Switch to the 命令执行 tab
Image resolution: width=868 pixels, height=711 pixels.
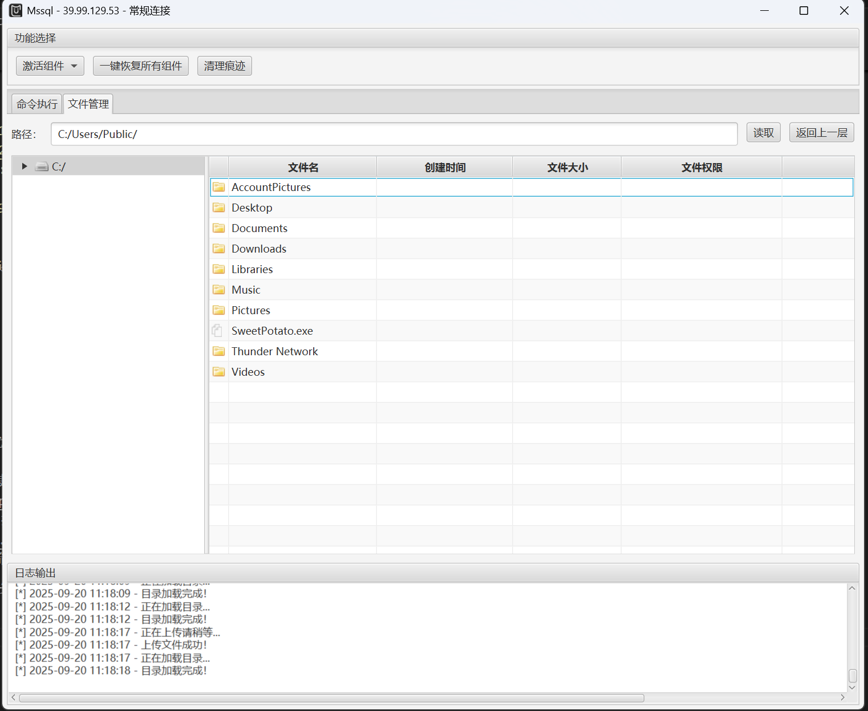(37, 104)
